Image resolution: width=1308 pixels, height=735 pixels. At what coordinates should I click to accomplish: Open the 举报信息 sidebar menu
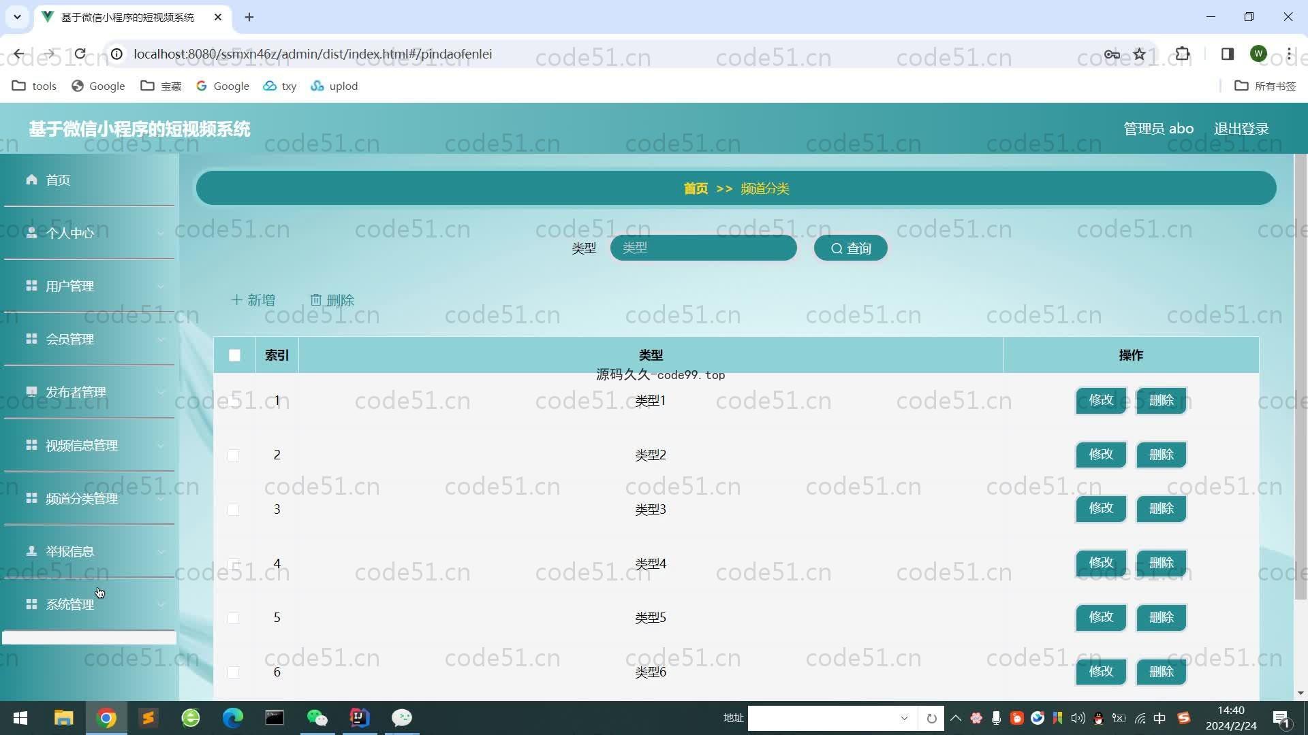pyautogui.click(x=69, y=552)
